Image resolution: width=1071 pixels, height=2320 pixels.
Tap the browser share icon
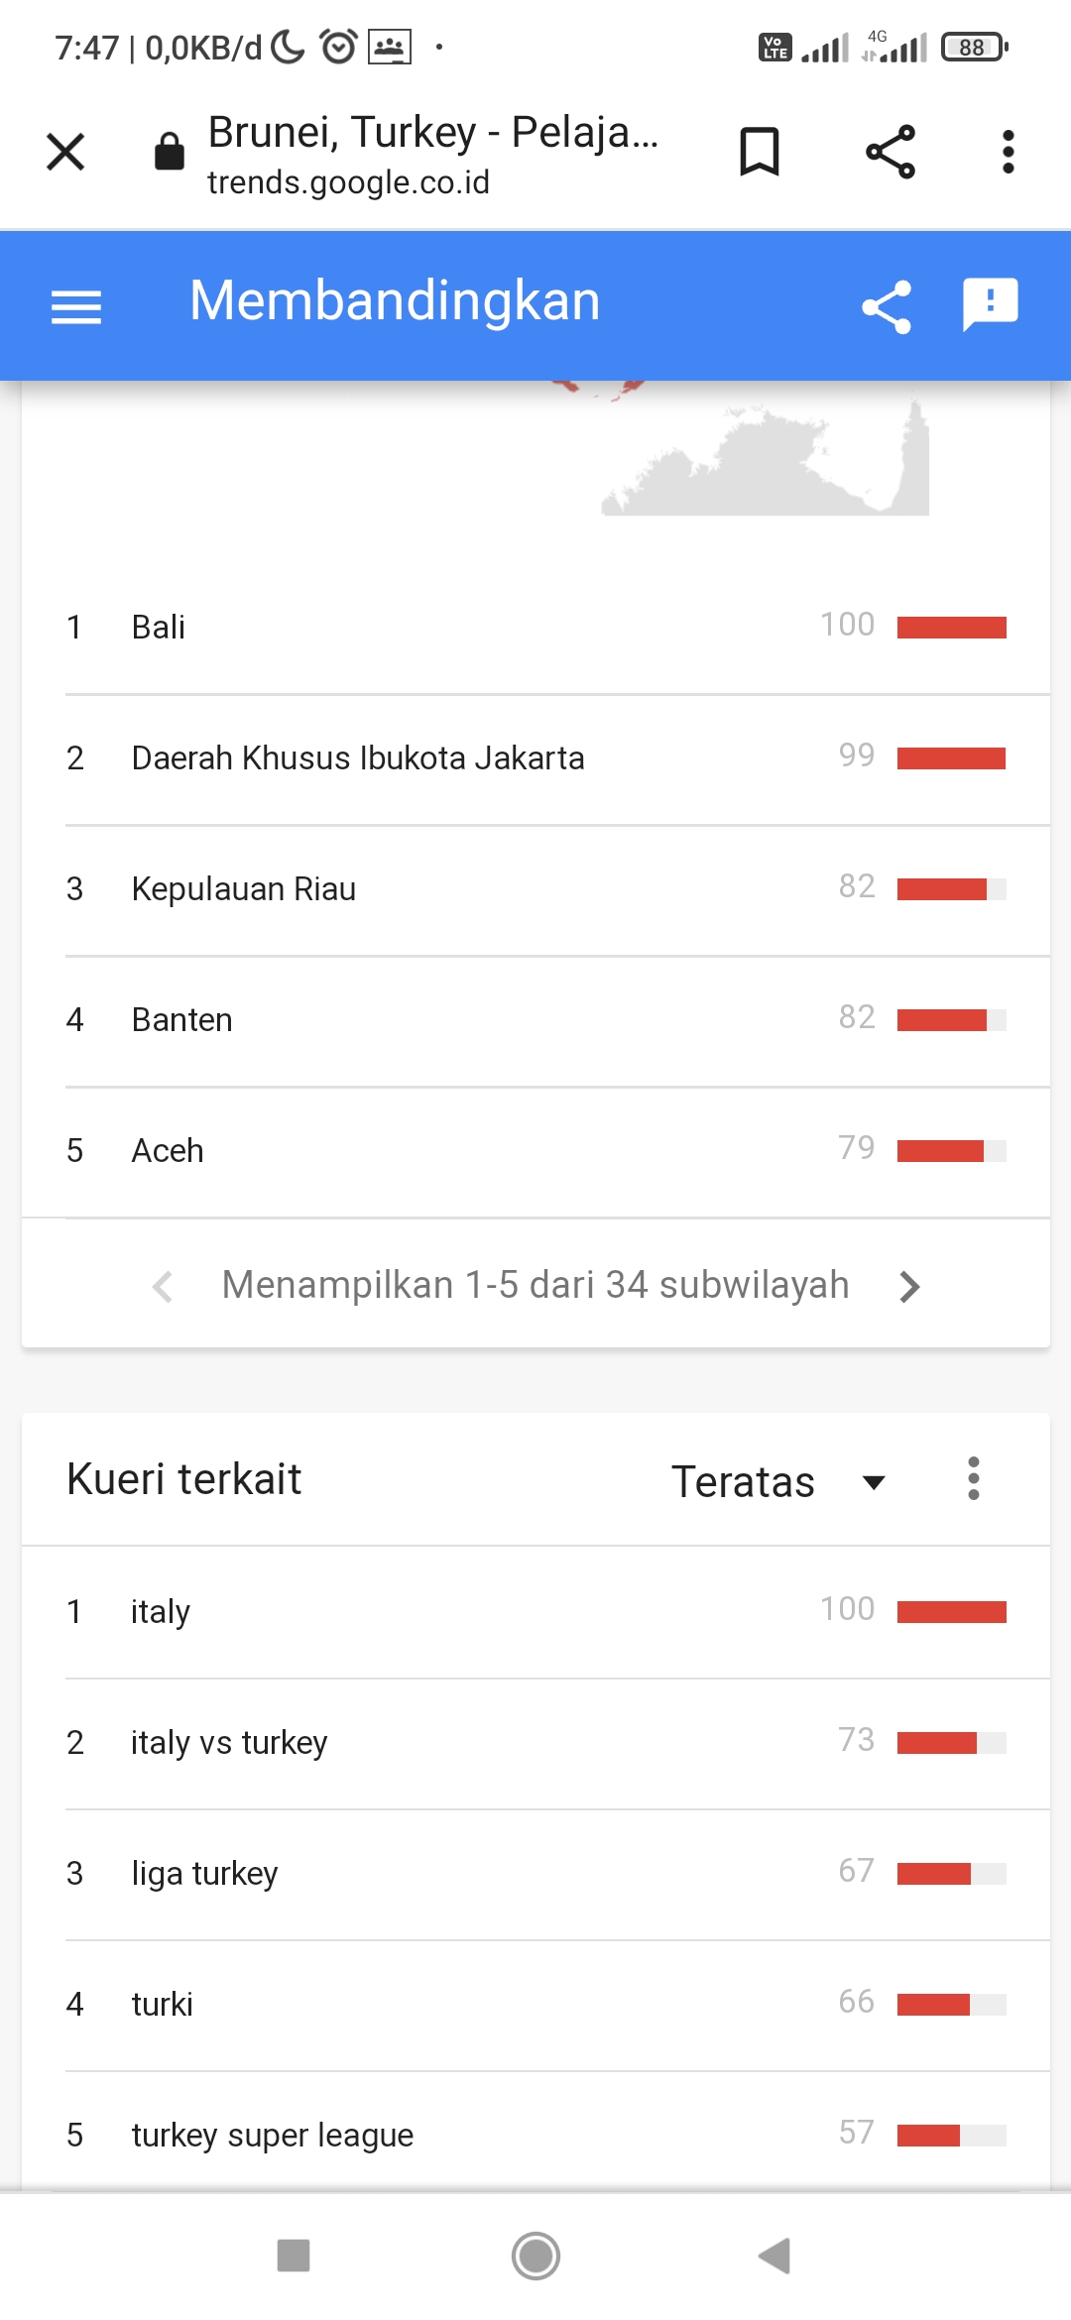(x=890, y=153)
